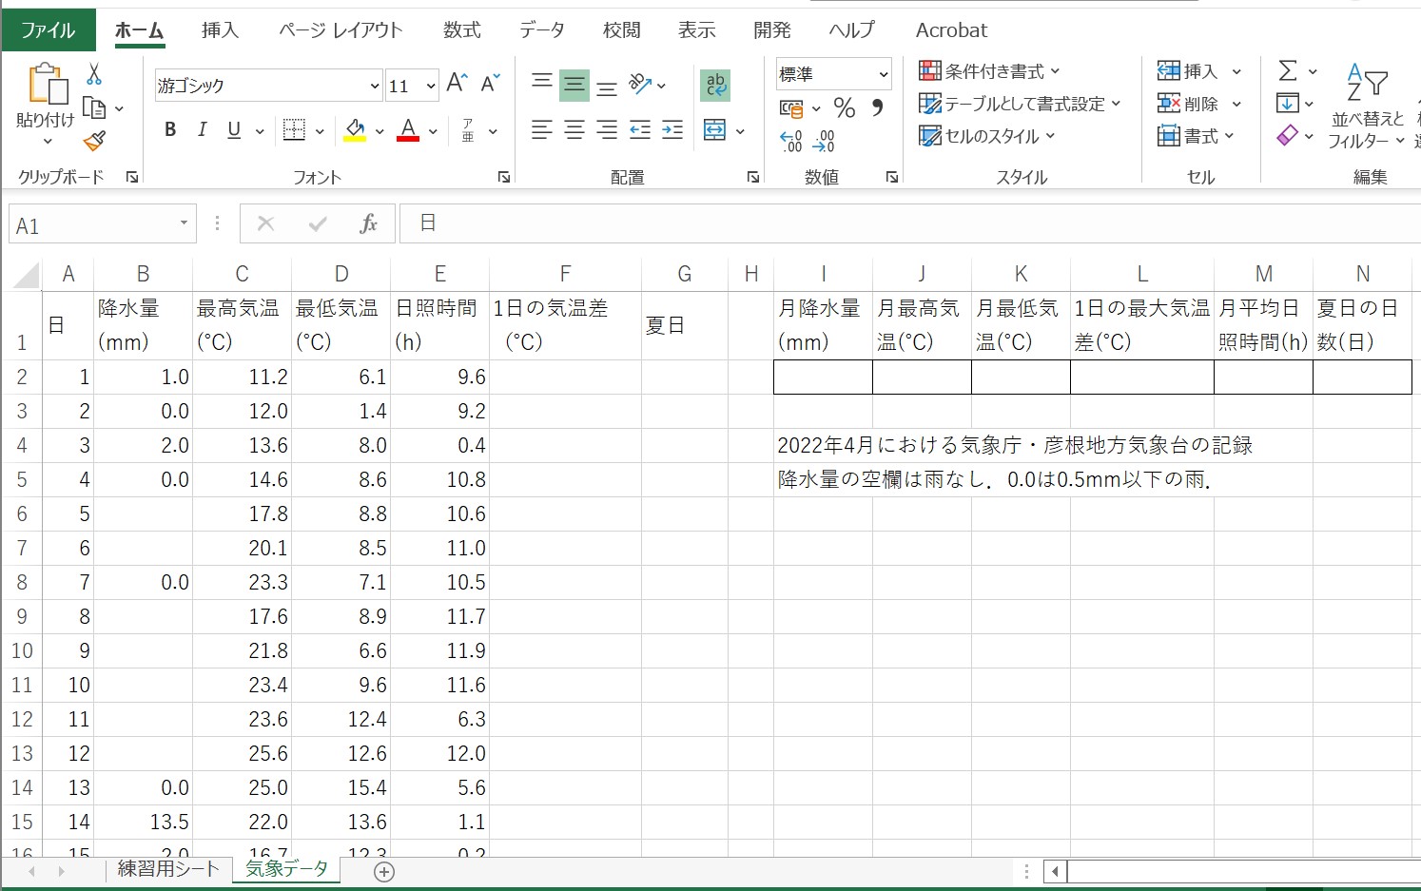Click the add new sheet plus icon

click(384, 872)
